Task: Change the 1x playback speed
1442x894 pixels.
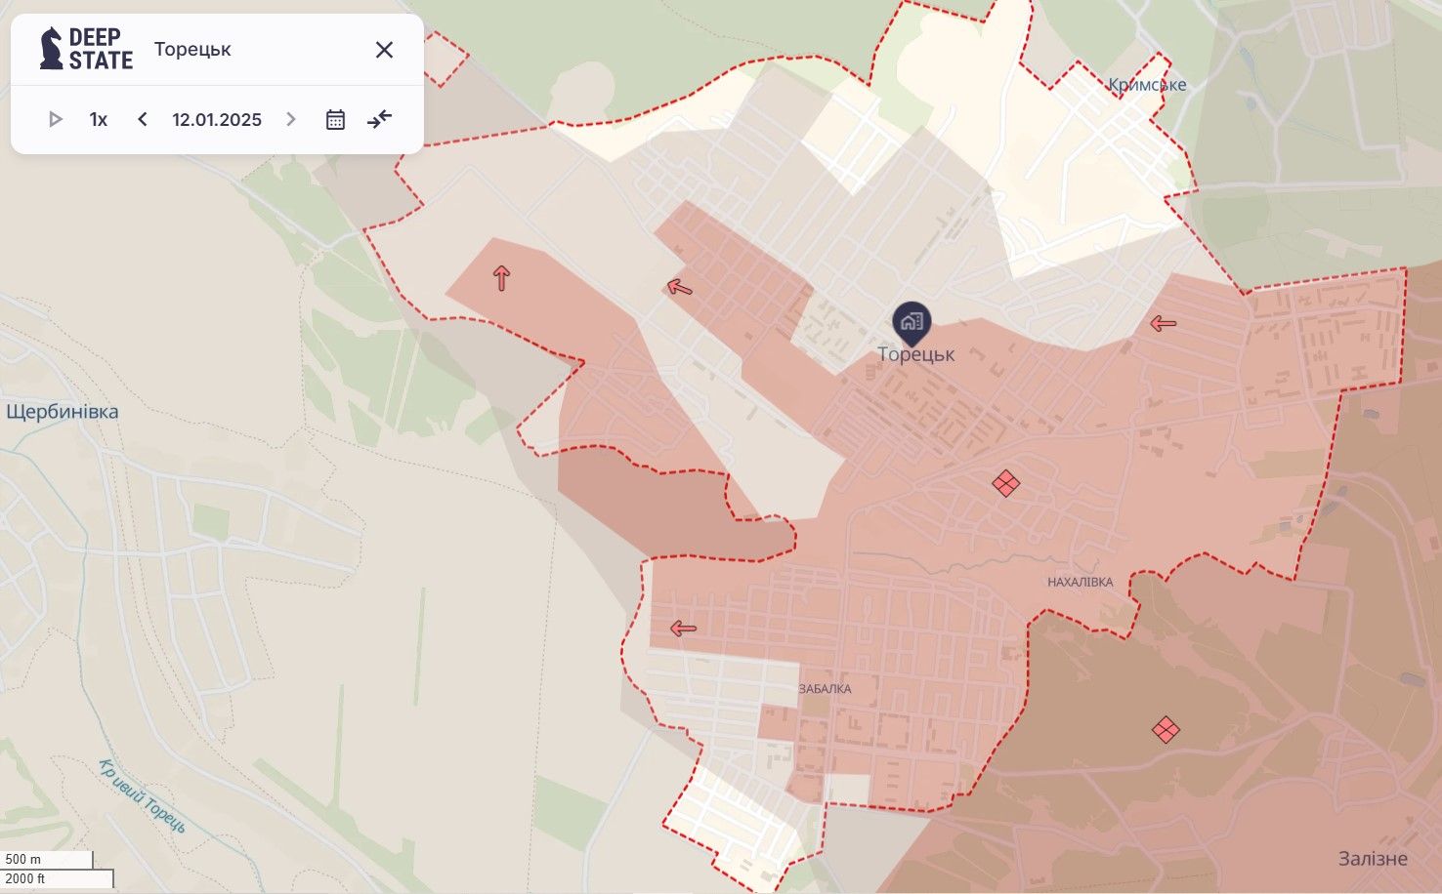Action: point(99,119)
